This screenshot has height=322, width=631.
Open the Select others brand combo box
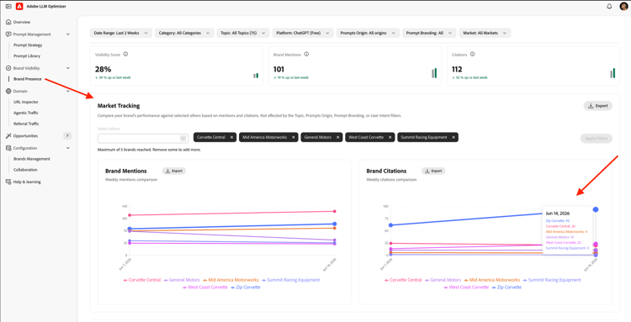click(143, 138)
